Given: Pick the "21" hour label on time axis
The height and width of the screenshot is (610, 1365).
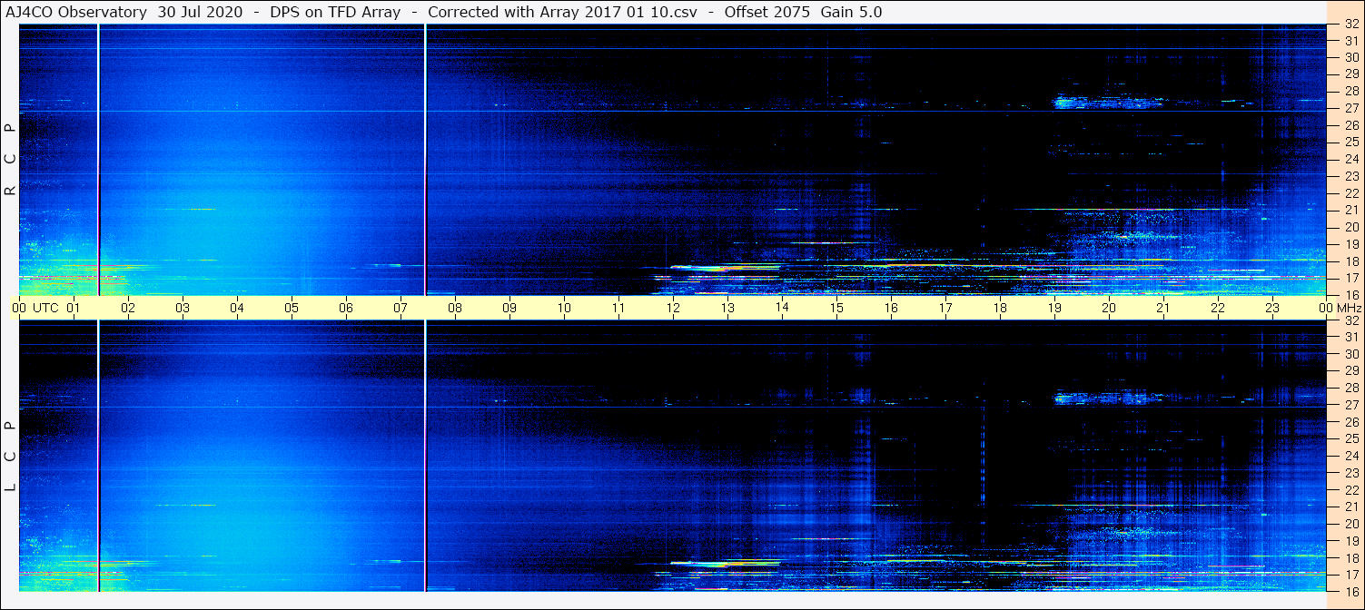Looking at the screenshot, I should pos(1163,308).
